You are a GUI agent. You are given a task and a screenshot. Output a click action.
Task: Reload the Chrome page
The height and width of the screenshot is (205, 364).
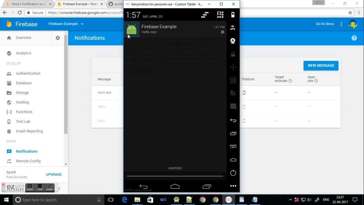(20, 13)
